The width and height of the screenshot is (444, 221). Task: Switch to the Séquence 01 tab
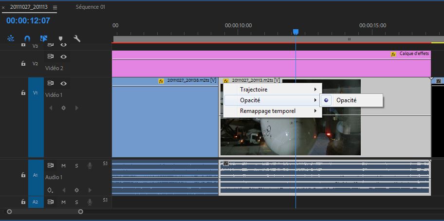pos(90,7)
